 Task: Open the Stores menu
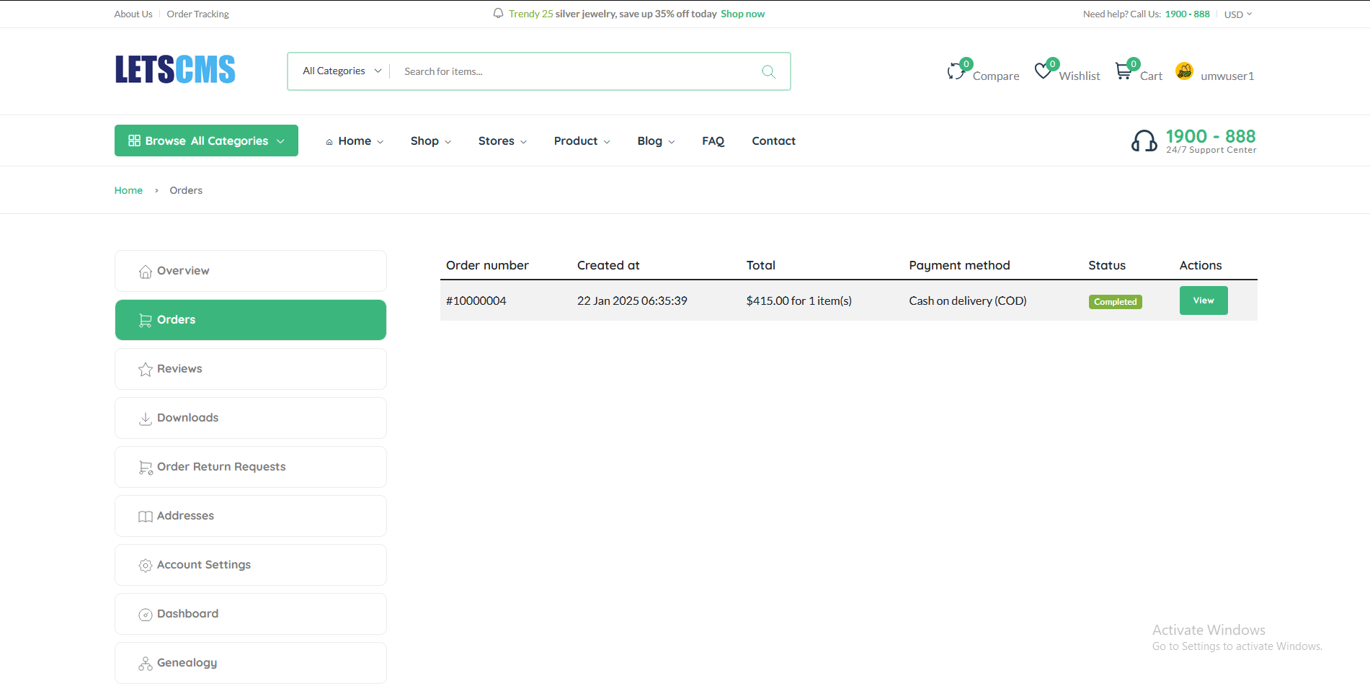pyautogui.click(x=502, y=141)
